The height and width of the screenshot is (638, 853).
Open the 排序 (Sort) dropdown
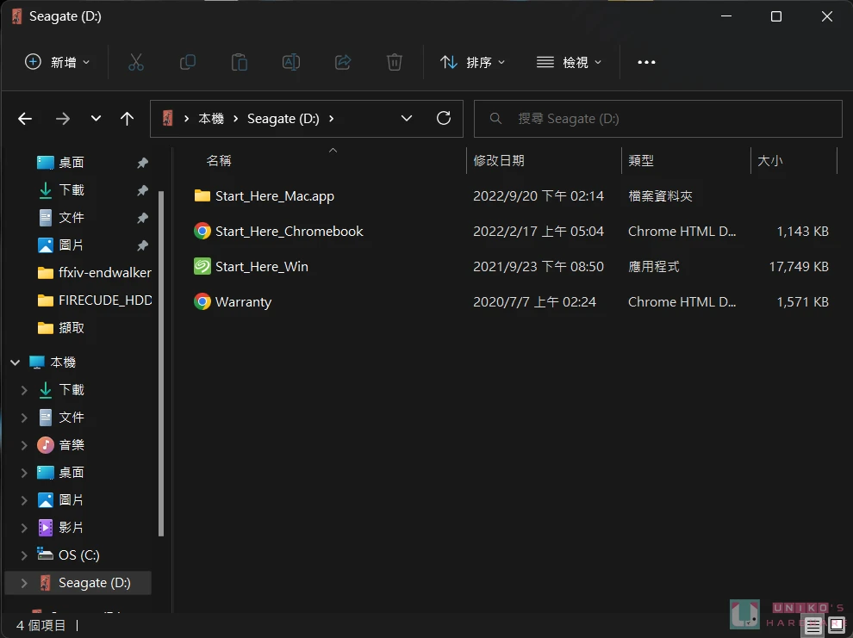(x=472, y=63)
